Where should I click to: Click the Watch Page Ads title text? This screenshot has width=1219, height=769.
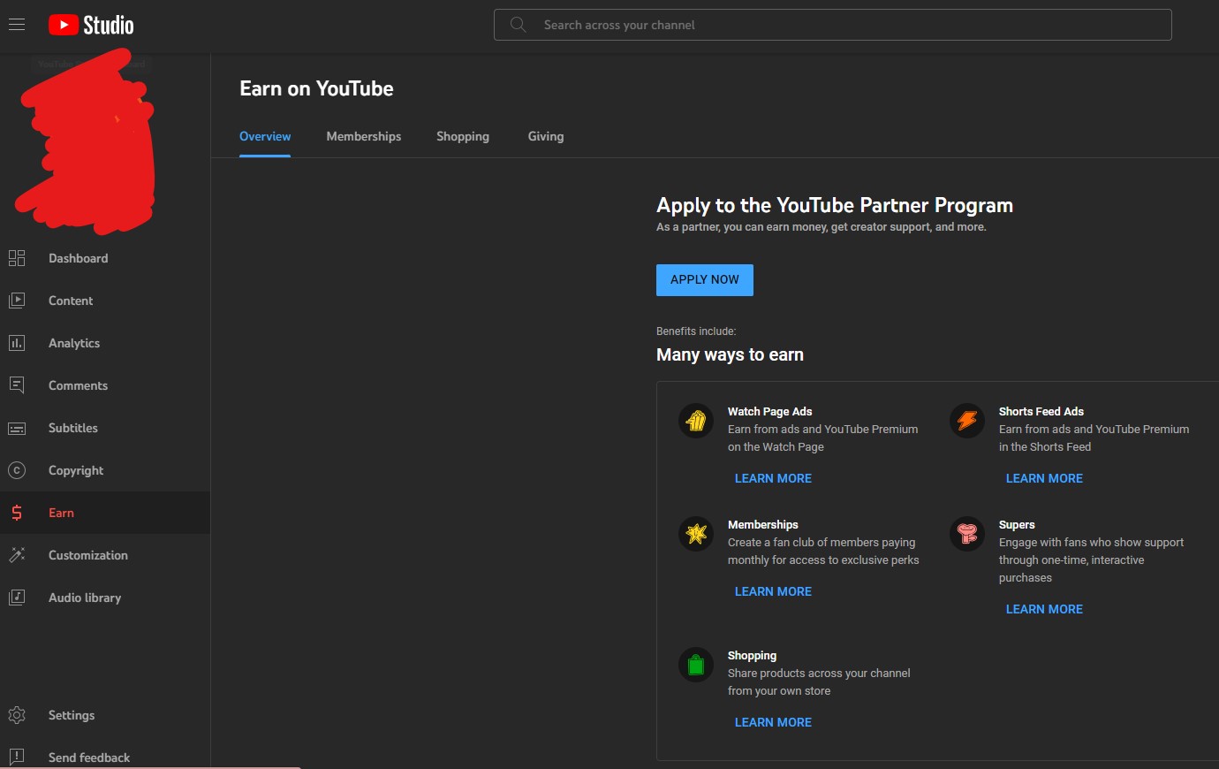[769, 411]
